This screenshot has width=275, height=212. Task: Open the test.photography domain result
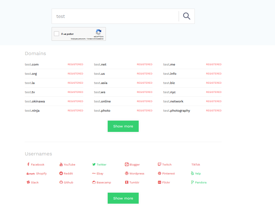[x=177, y=110]
